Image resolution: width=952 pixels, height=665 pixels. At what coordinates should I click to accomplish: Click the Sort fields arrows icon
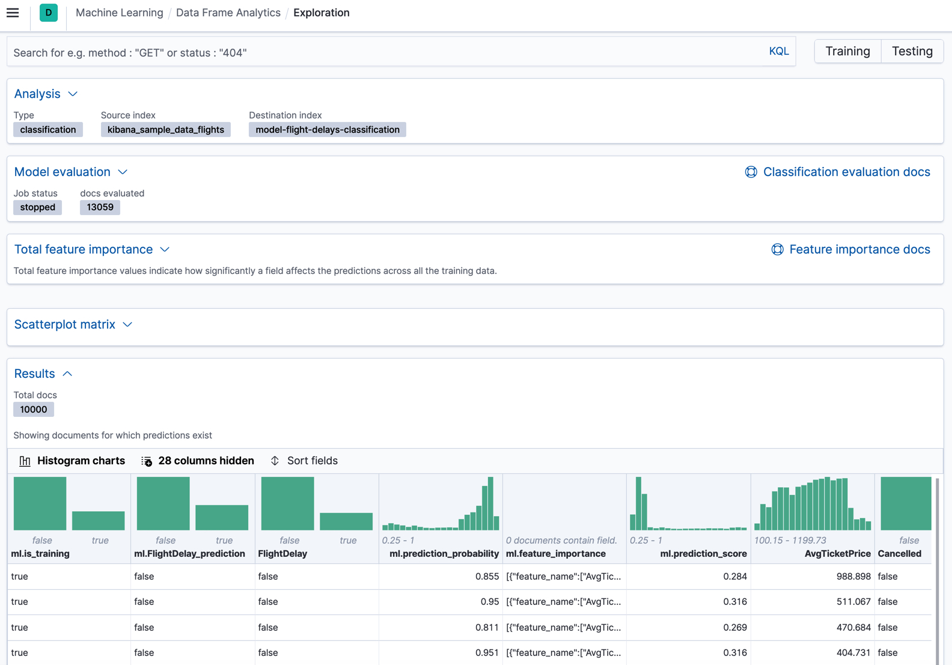[x=275, y=461]
